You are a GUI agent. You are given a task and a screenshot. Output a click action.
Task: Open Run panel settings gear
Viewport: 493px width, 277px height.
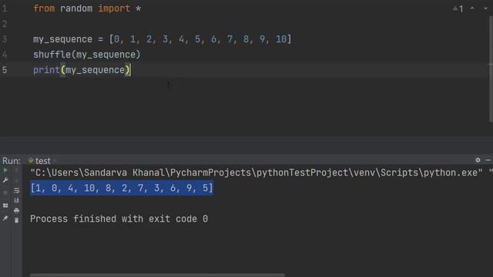478,160
